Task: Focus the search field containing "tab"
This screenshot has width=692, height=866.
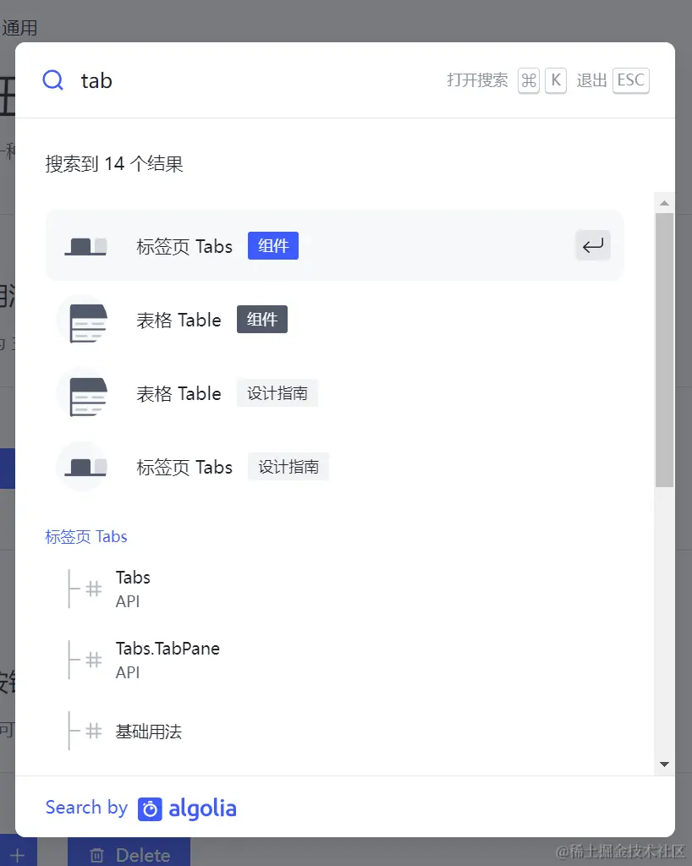Action: (x=254, y=80)
